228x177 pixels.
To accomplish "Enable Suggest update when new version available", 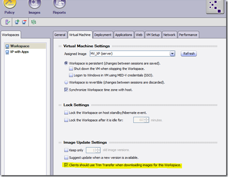I will coord(66,157).
